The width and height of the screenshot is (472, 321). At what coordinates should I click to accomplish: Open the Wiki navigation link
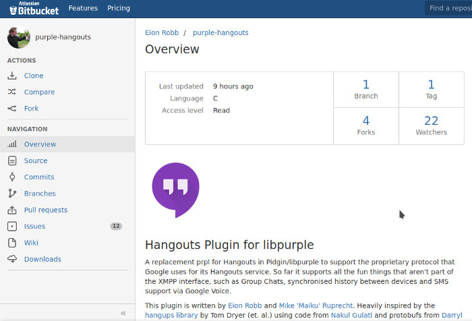point(31,242)
